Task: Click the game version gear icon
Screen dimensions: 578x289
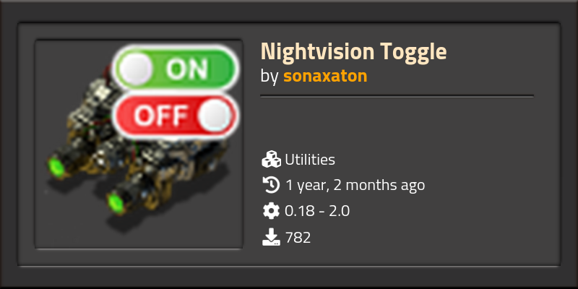Action: click(x=272, y=211)
